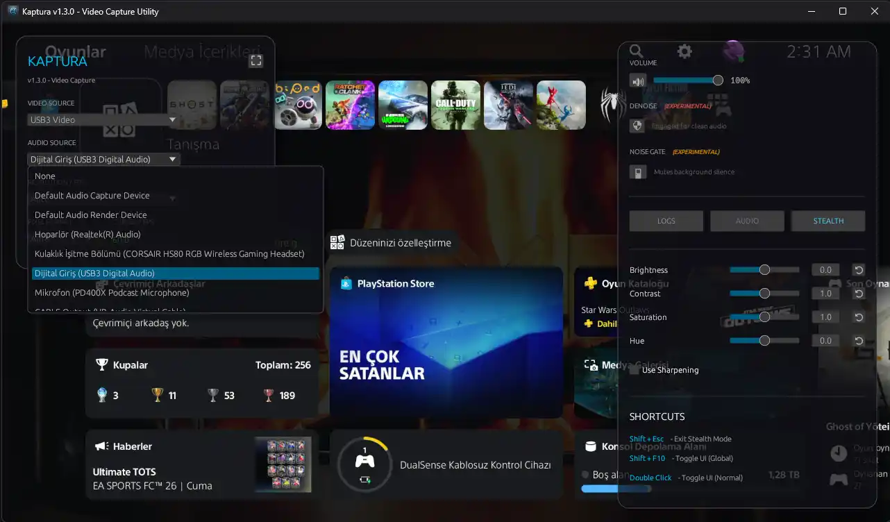Open the purple profile avatar

[x=734, y=51]
